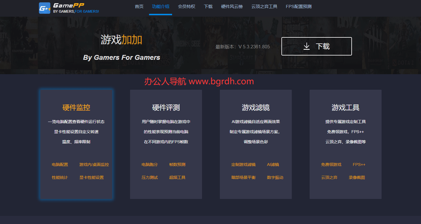The width and height of the screenshot is (421, 224).
Task: Open the 下载 navigation link
Action: (208, 7)
